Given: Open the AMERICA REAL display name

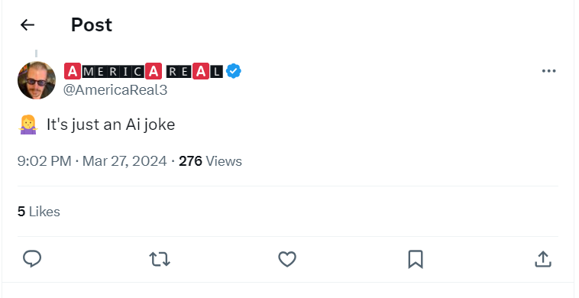Looking at the screenshot, I should pos(144,71).
